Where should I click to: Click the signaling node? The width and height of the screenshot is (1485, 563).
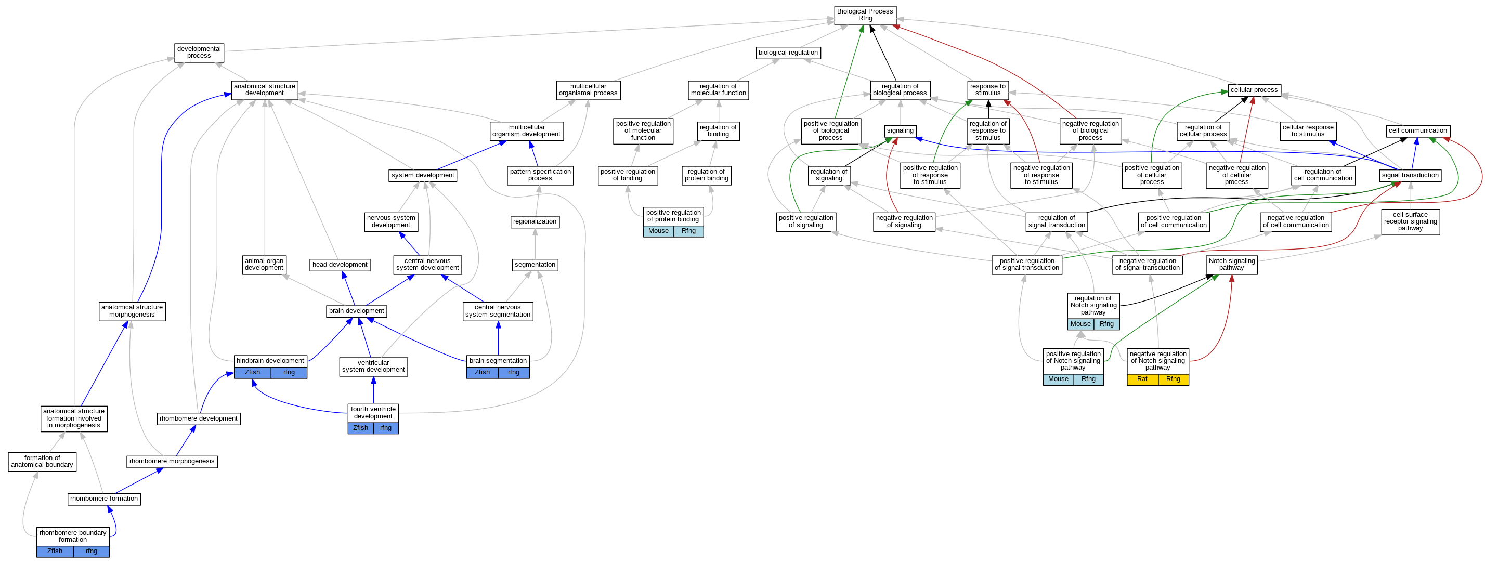[901, 131]
